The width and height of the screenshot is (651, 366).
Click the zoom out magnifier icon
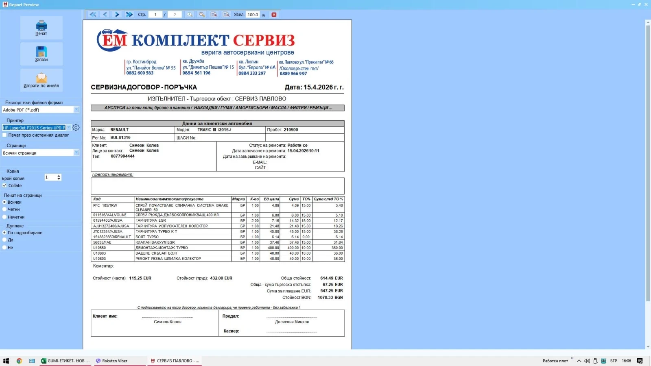point(202,14)
